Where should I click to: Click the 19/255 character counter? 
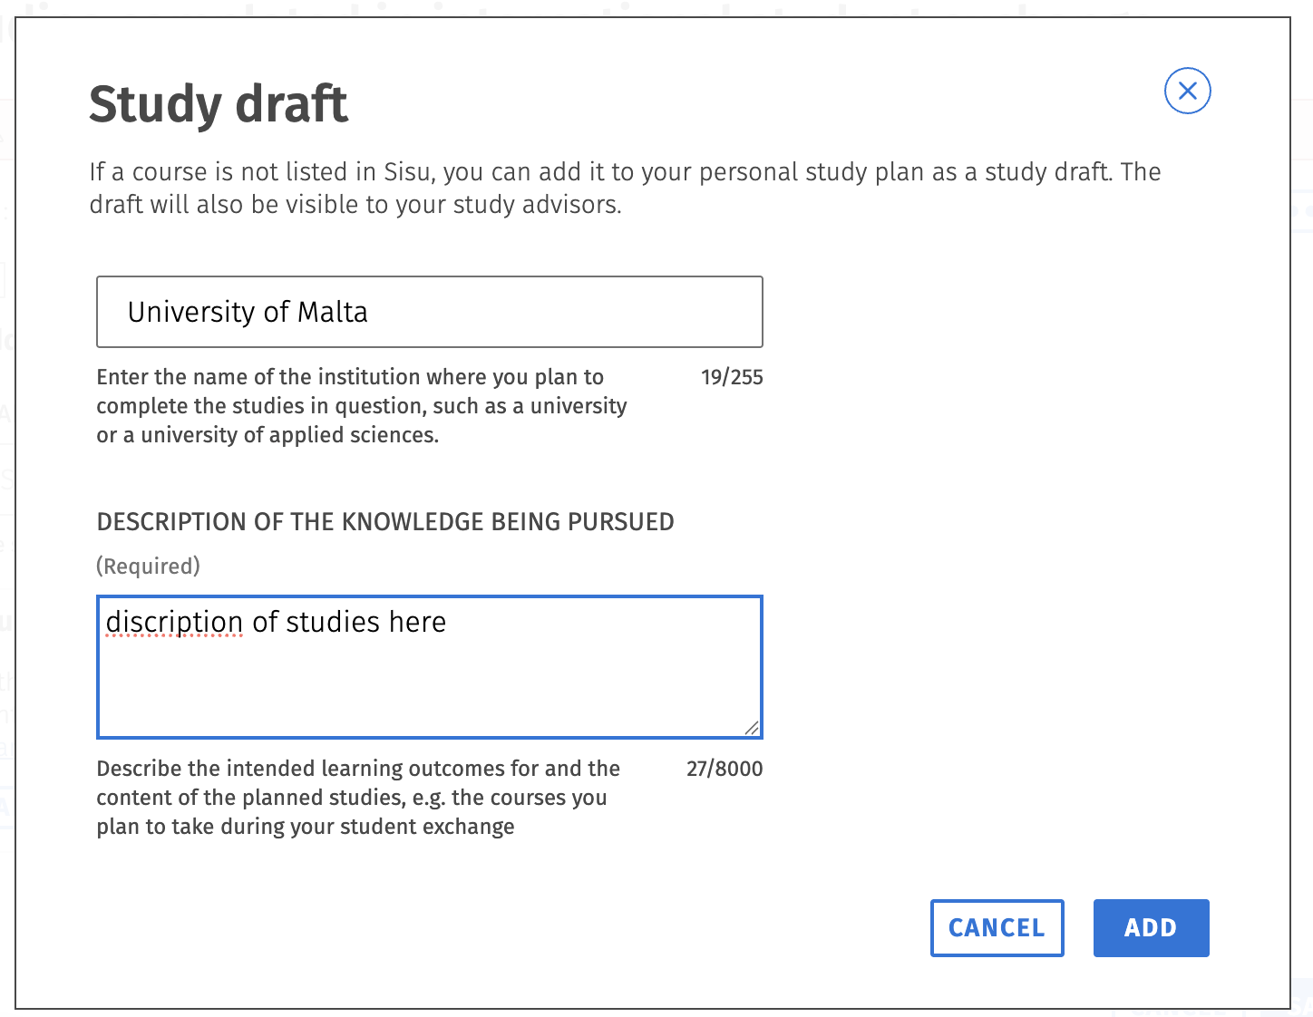(732, 377)
